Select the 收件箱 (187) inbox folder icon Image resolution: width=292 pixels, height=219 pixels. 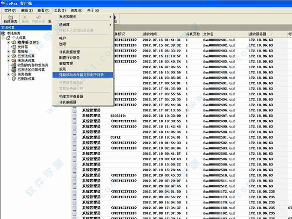[14, 43]
